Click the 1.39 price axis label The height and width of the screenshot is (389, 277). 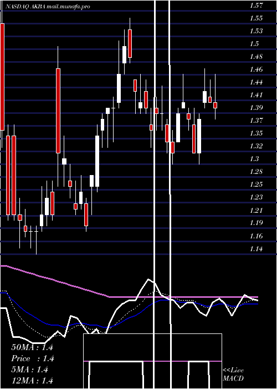[256, 108]
